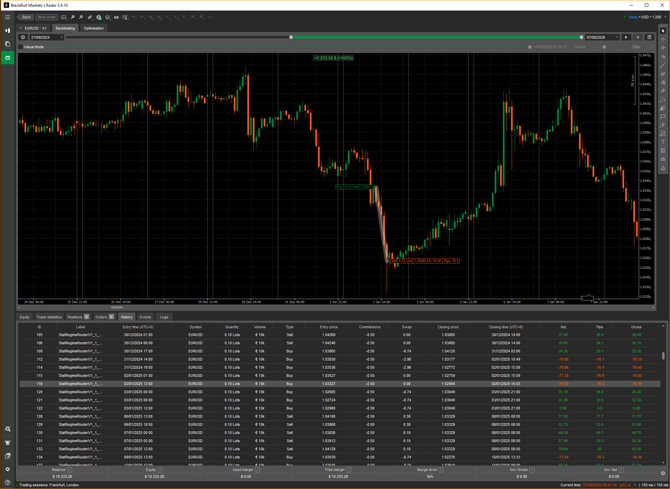670x489 pixels.
Task: Click the zoom in magnifier icon
Action: [81, 17]
